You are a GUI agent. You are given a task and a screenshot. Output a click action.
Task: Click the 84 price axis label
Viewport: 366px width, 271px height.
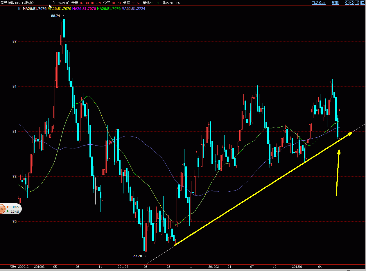tap(15, 87)
